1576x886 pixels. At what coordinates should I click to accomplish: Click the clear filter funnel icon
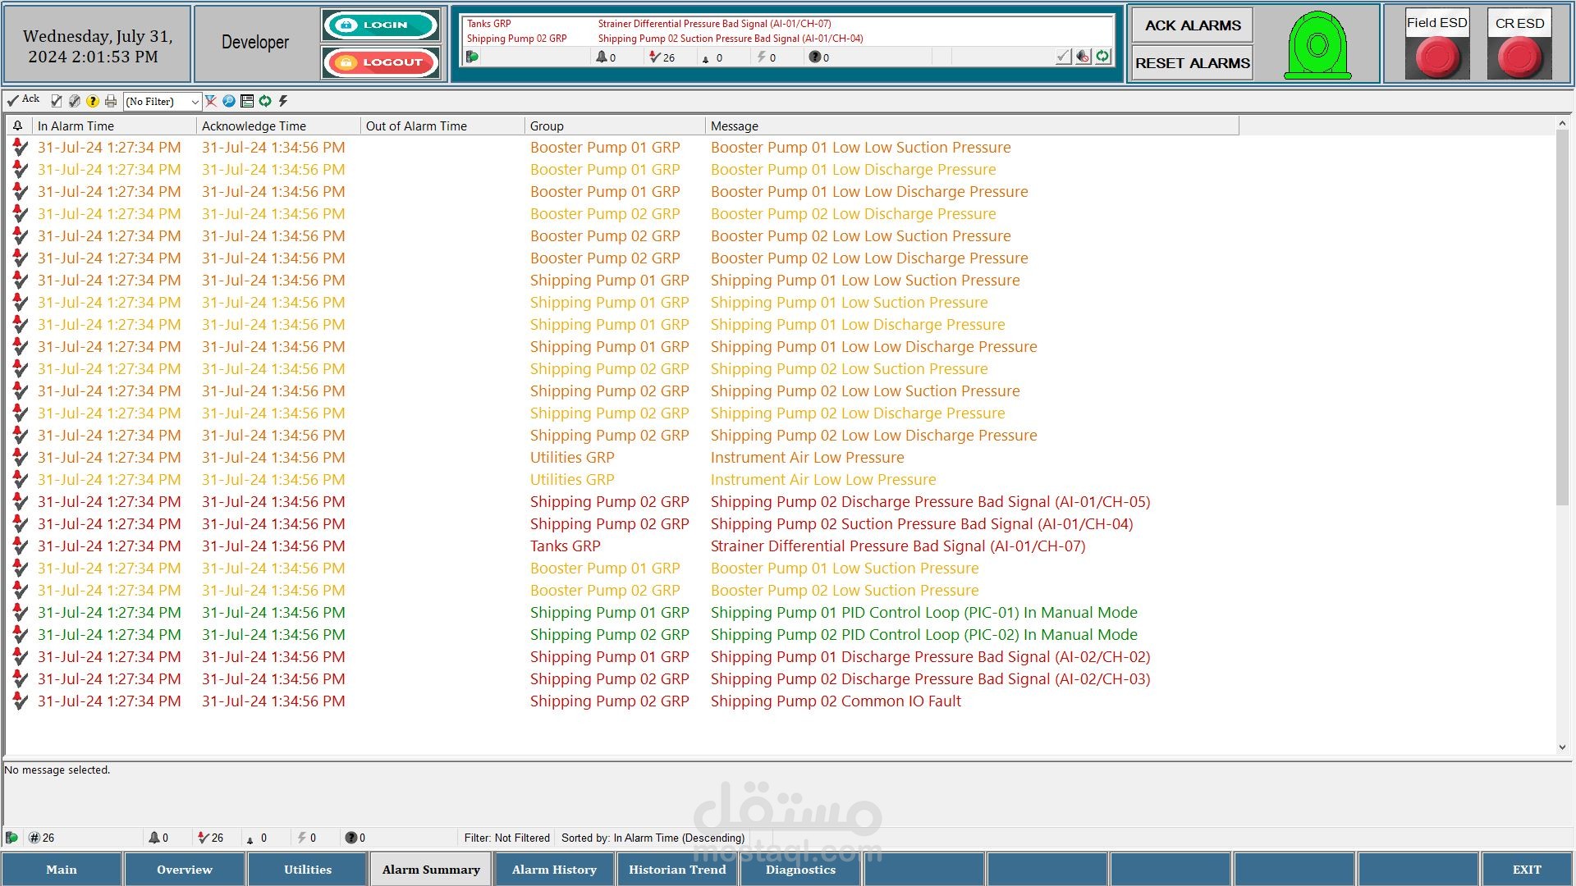pos(211,101)
